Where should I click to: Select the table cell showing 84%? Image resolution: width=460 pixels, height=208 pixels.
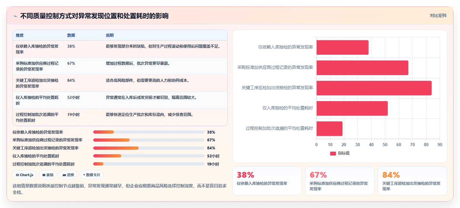click(71, 80)
